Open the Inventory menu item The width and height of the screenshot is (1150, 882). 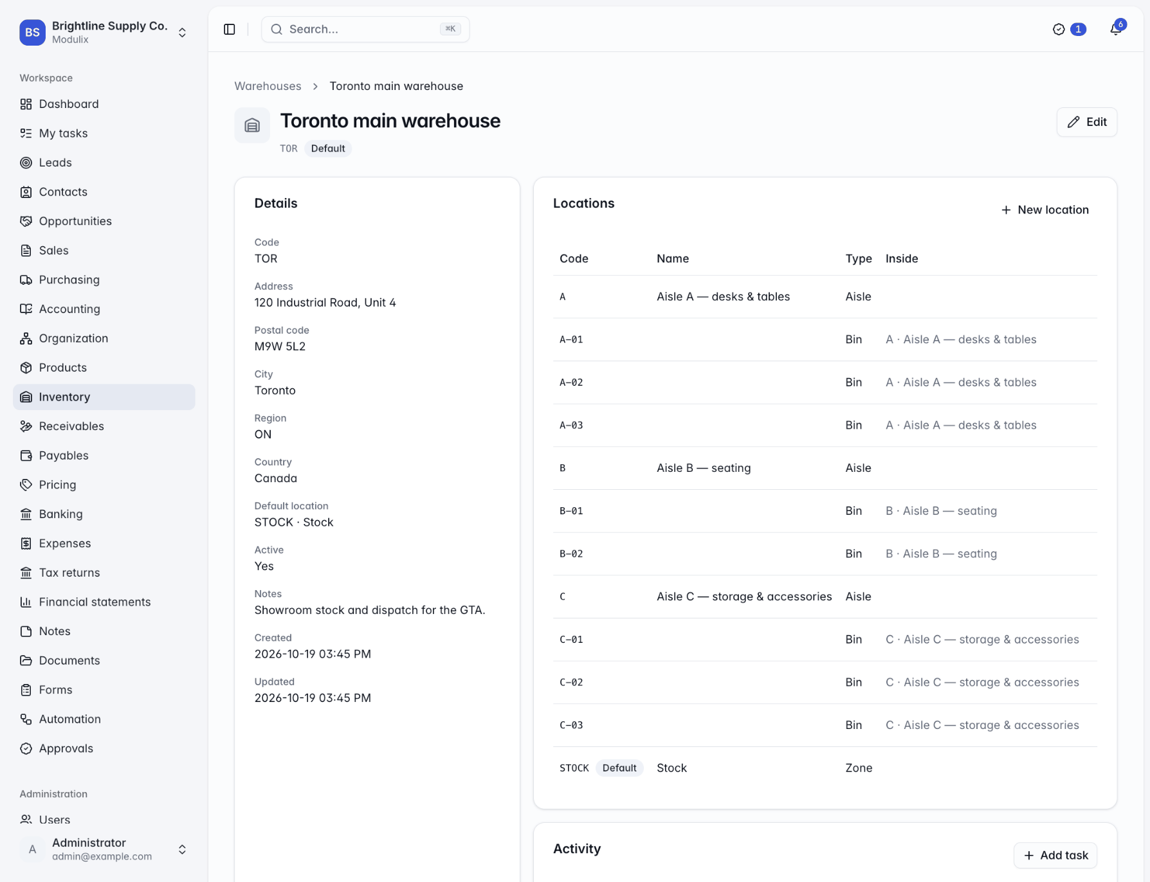click(104, 397)
